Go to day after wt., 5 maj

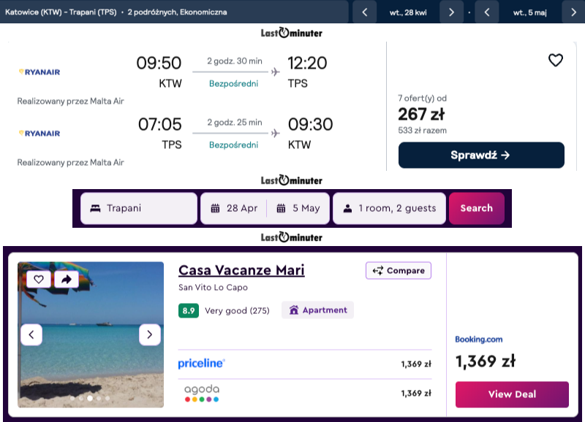pyautogui.click(x=573, y=12)
